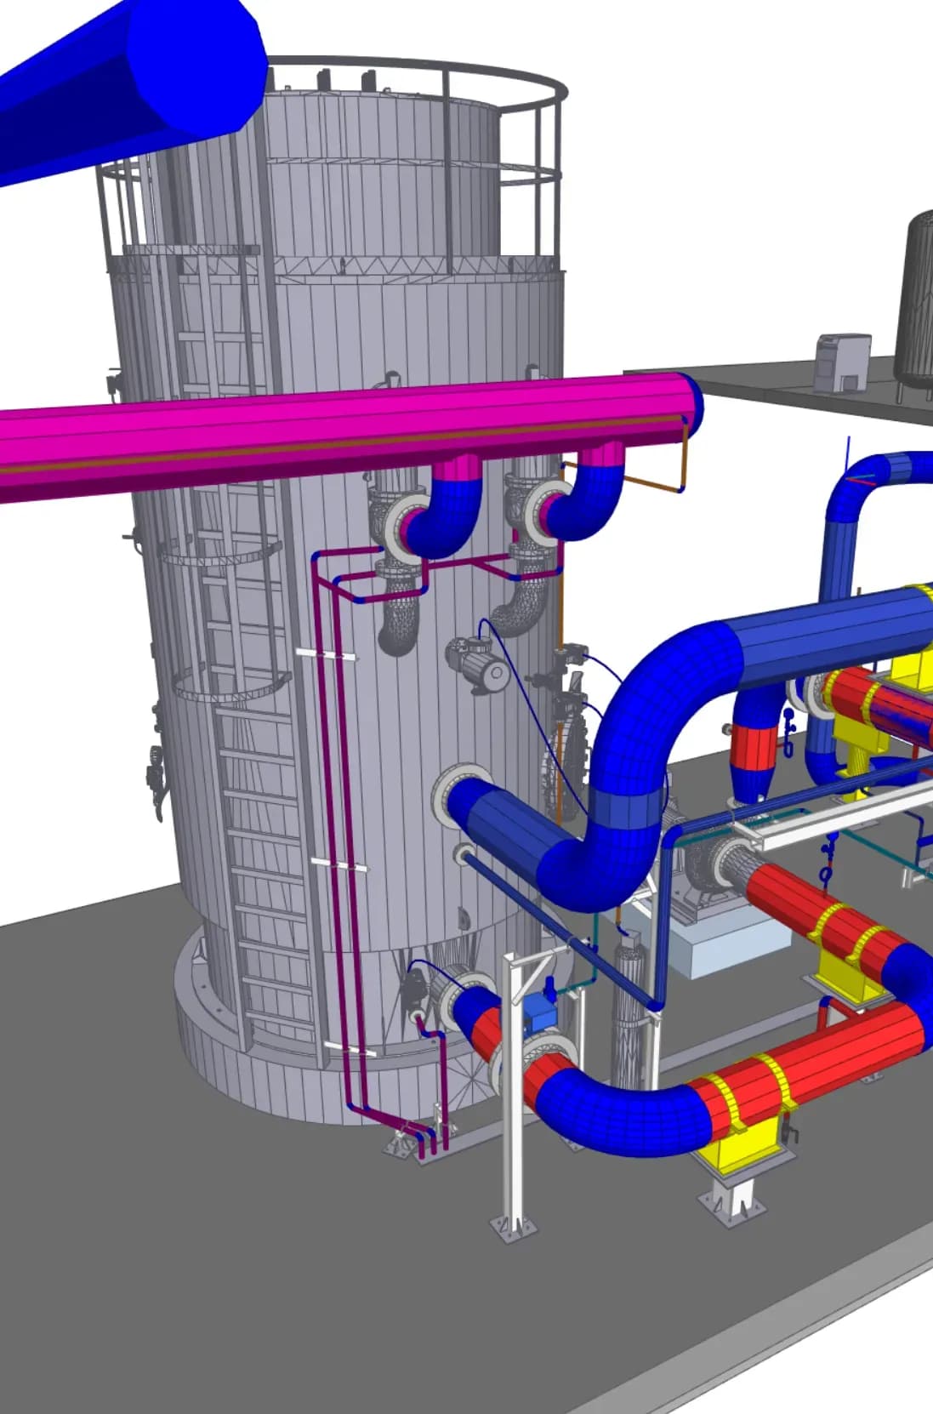Screen dimensions: 933x1414
Task: Select the small grey cabinet near the tank
Action: click(x=842, y=361)
